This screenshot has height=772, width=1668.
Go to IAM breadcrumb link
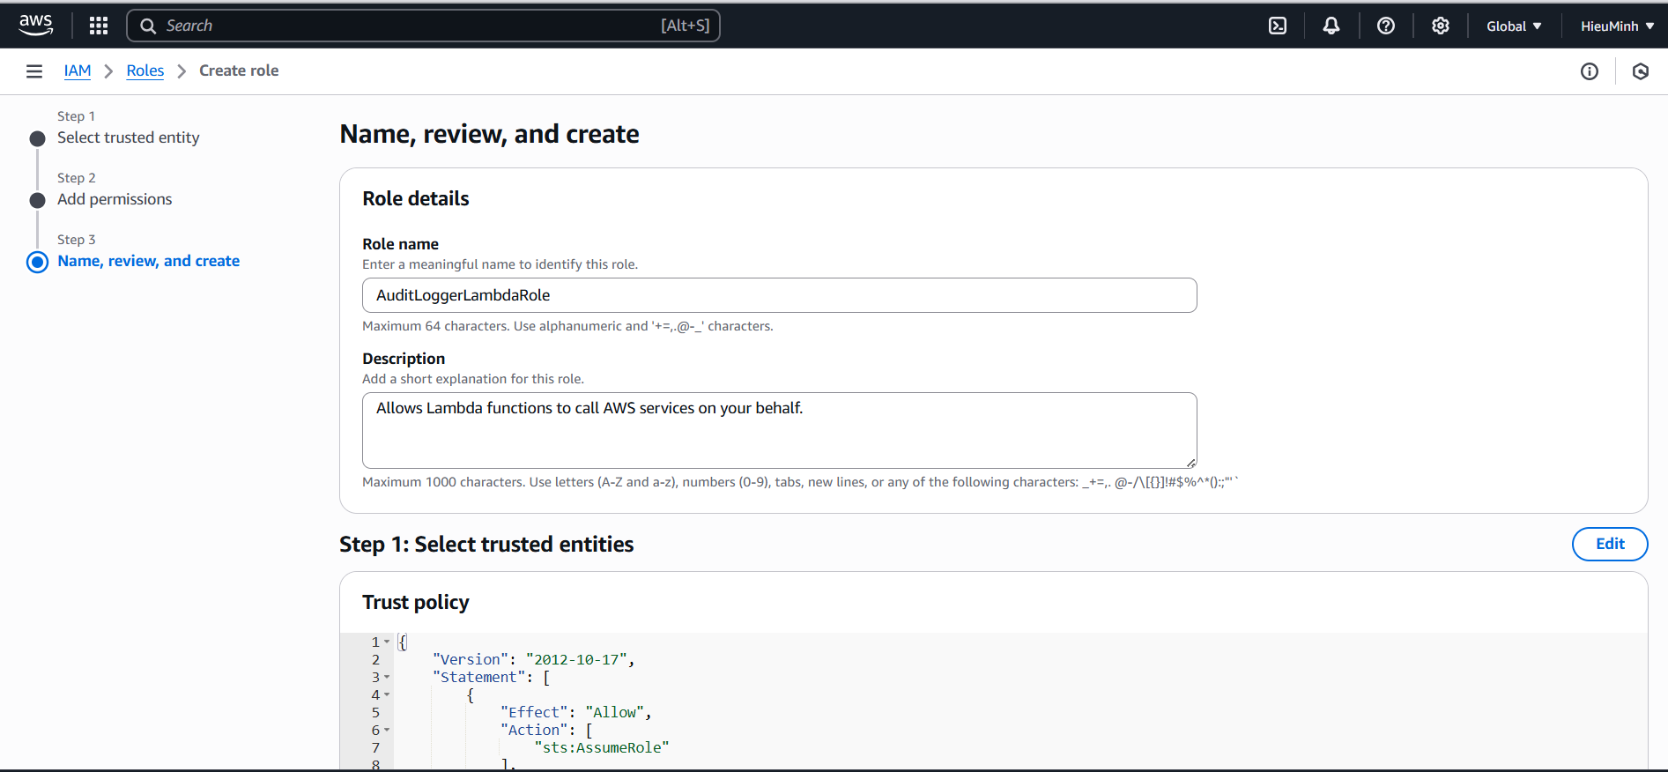pyautogui.click(x=78, y=71)
